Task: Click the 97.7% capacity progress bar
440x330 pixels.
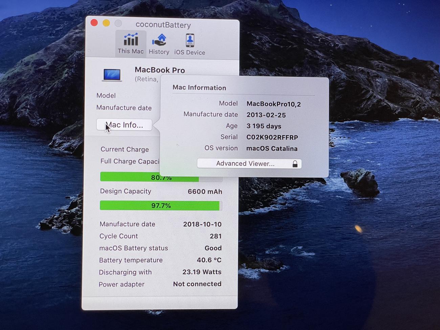Action: (161, 205)
